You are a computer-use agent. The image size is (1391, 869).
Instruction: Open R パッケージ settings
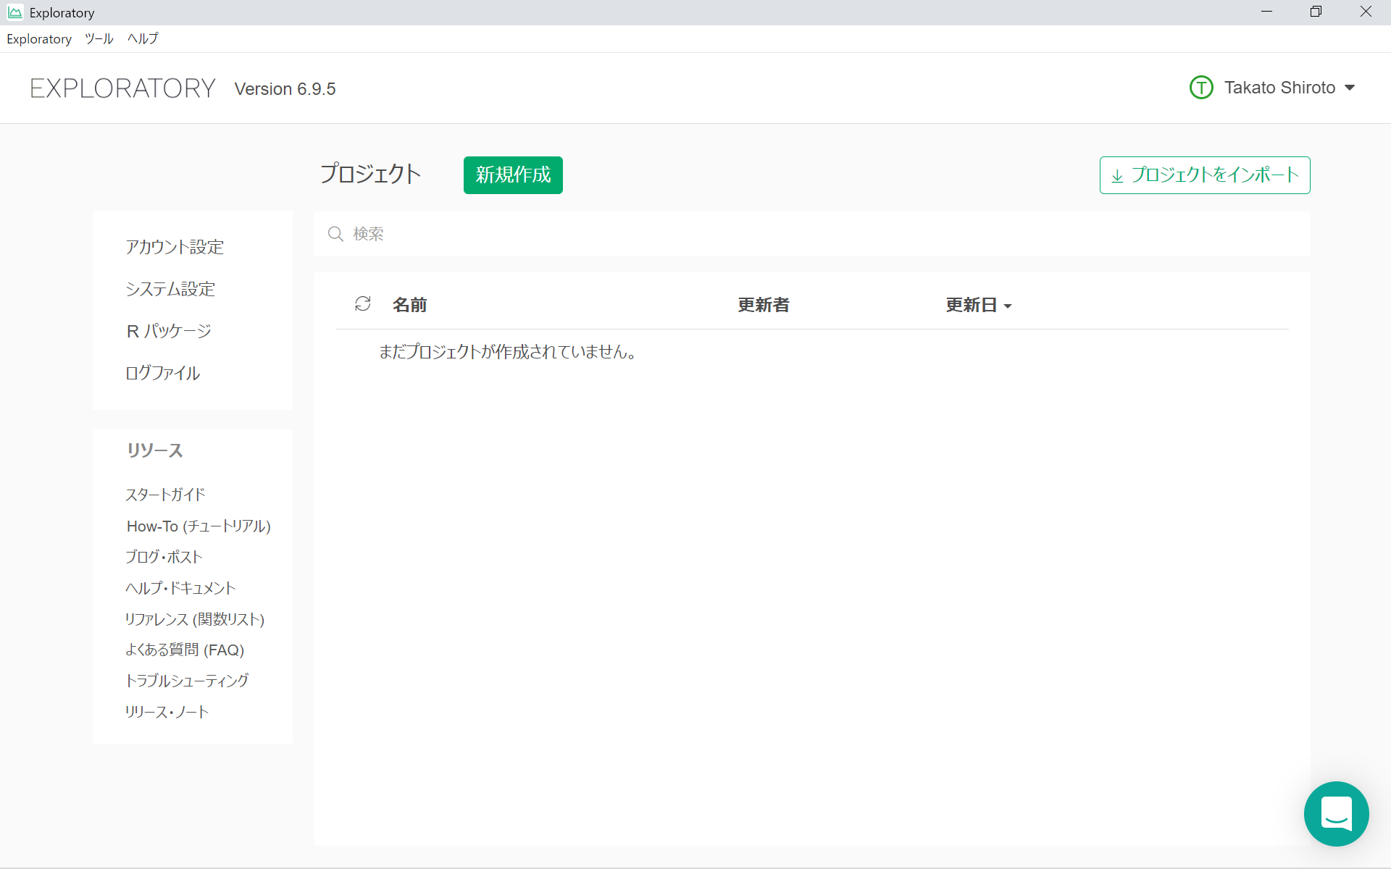169,331
